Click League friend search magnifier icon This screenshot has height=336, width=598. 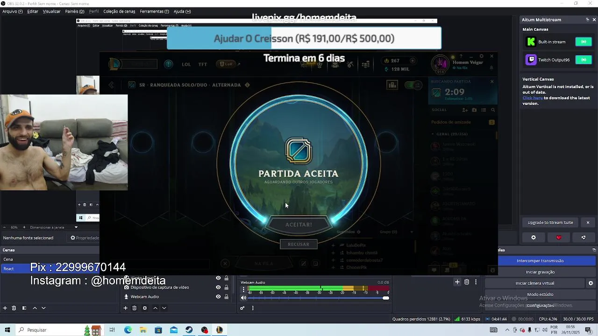[493, 110]
